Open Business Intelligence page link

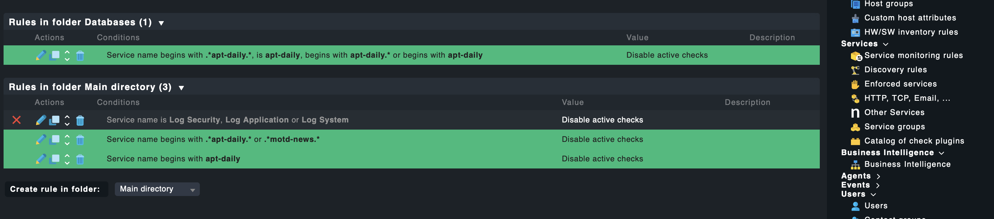click(907, 164)
